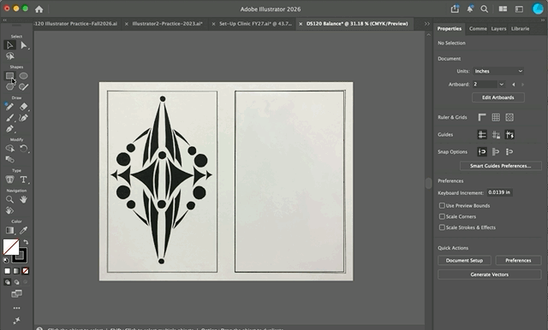
Task: Open the Units dropdown showing Inches
Action: click(x=498, y=71)
